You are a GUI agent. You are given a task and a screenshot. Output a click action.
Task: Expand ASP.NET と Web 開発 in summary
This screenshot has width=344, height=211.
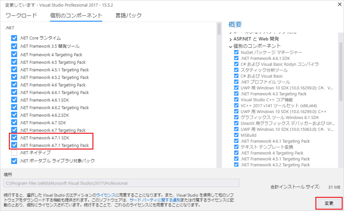click(x=230, y=39)
